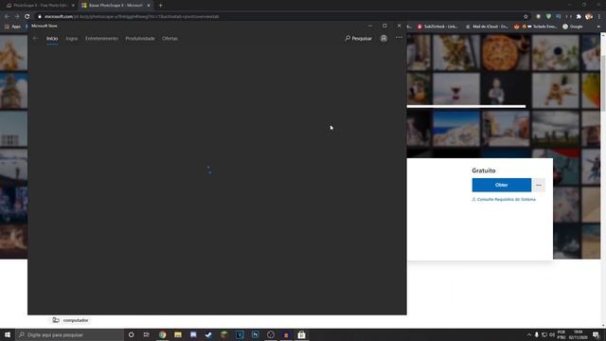Open the notification center icon
This screenshot has width=606, height=341.
(596, 334)
